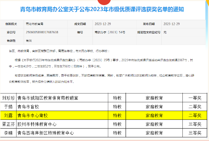Viewport: 209px width, 141px height.
Task: Click the salutation line starting 各区、市教体局
Action: click(59, 51)
